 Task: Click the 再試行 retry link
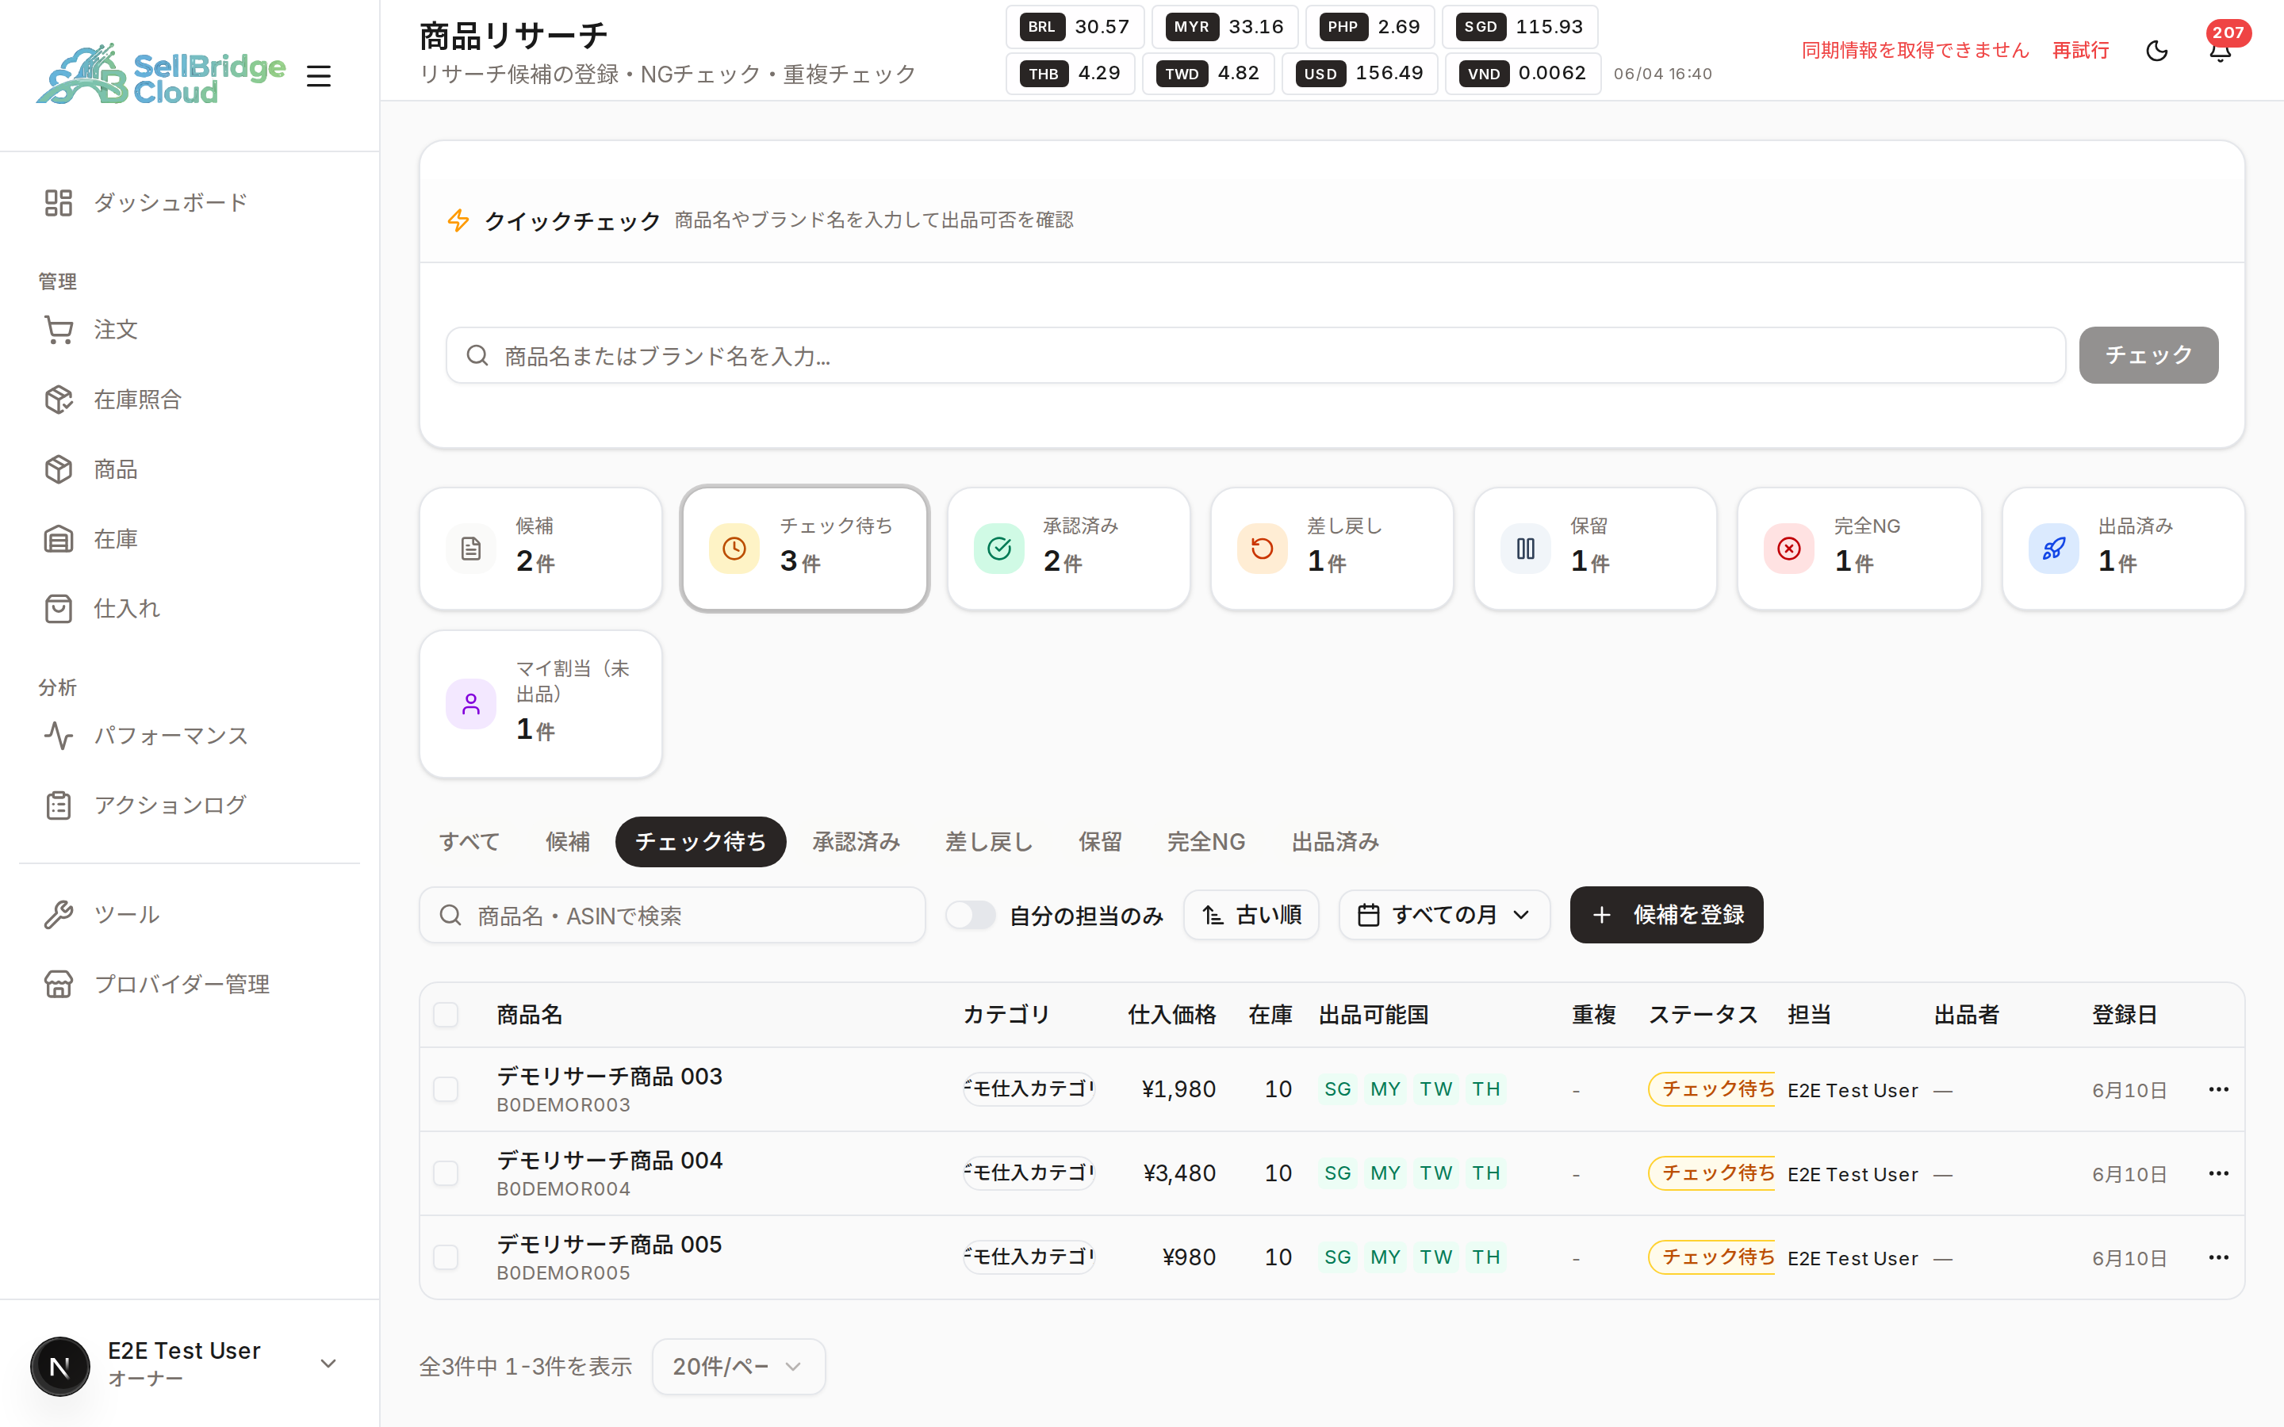[2080, 50]
